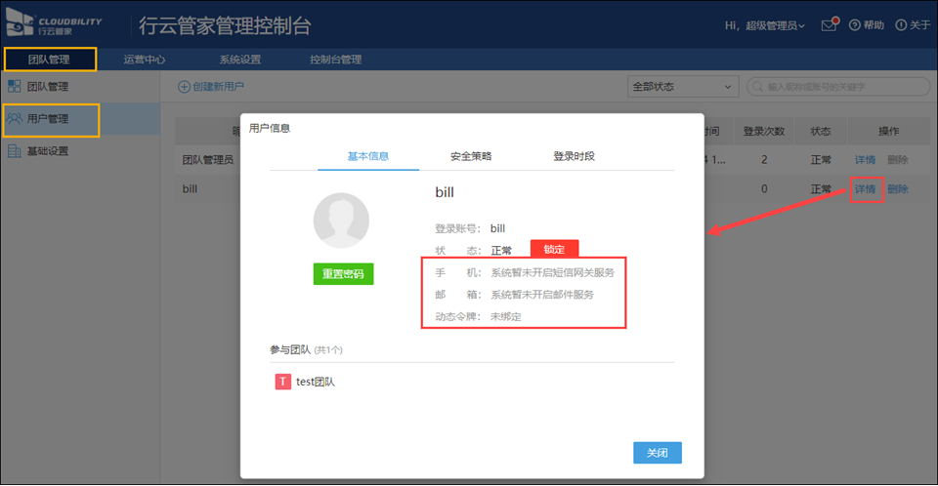This screenshot has width=938, height=486.
Task: Click the red 锁定 button
Action: click(x=554, y=250)
